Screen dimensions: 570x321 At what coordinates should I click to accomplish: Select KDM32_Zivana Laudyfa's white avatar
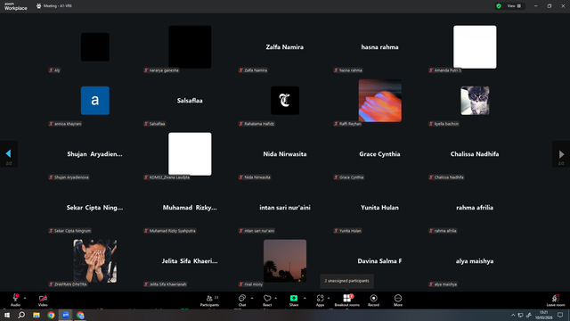[190, 154]
